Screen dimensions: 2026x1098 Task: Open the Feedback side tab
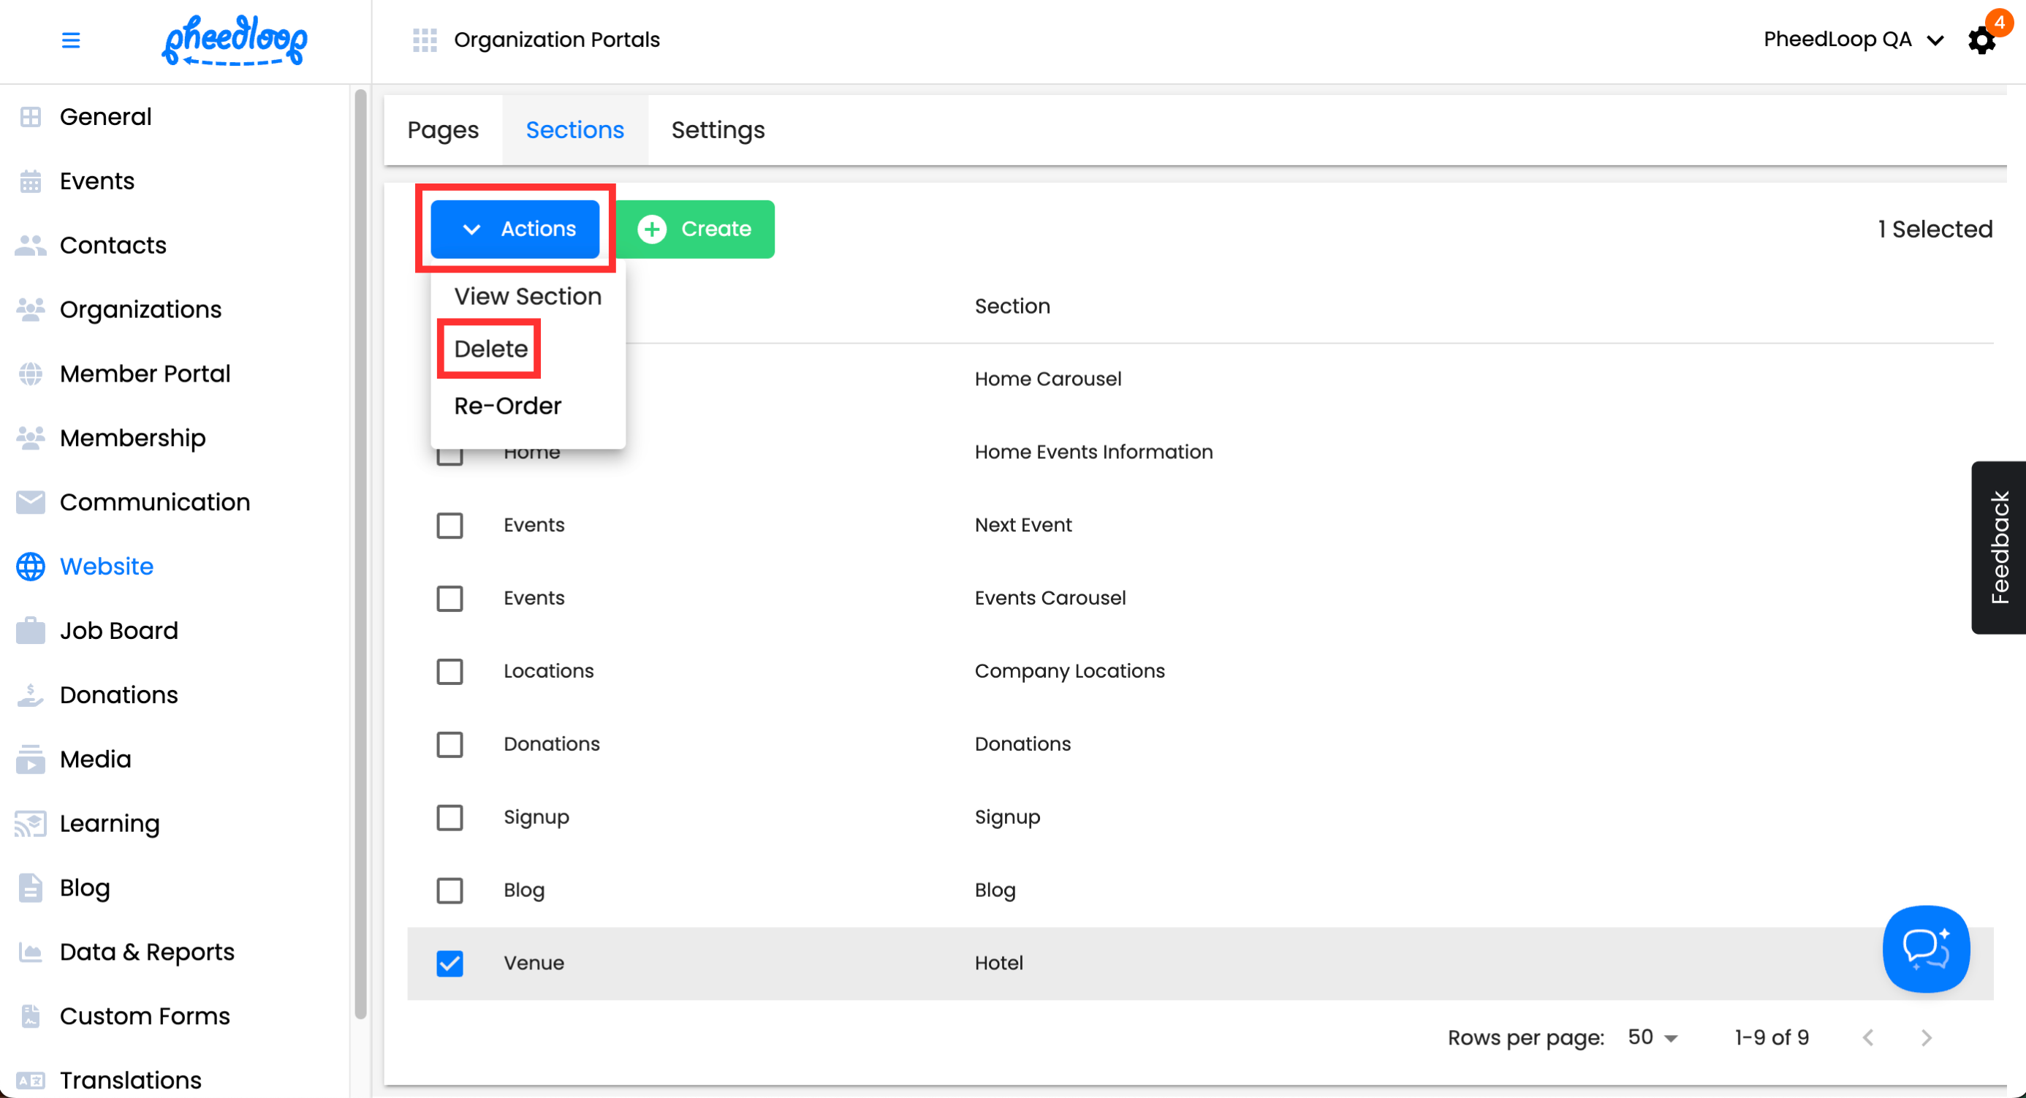click(1998, 548)
